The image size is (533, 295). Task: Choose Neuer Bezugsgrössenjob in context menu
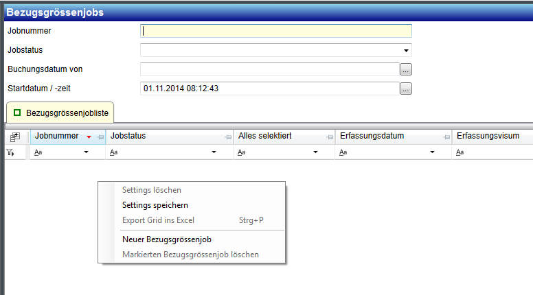(x=192, y=239)
